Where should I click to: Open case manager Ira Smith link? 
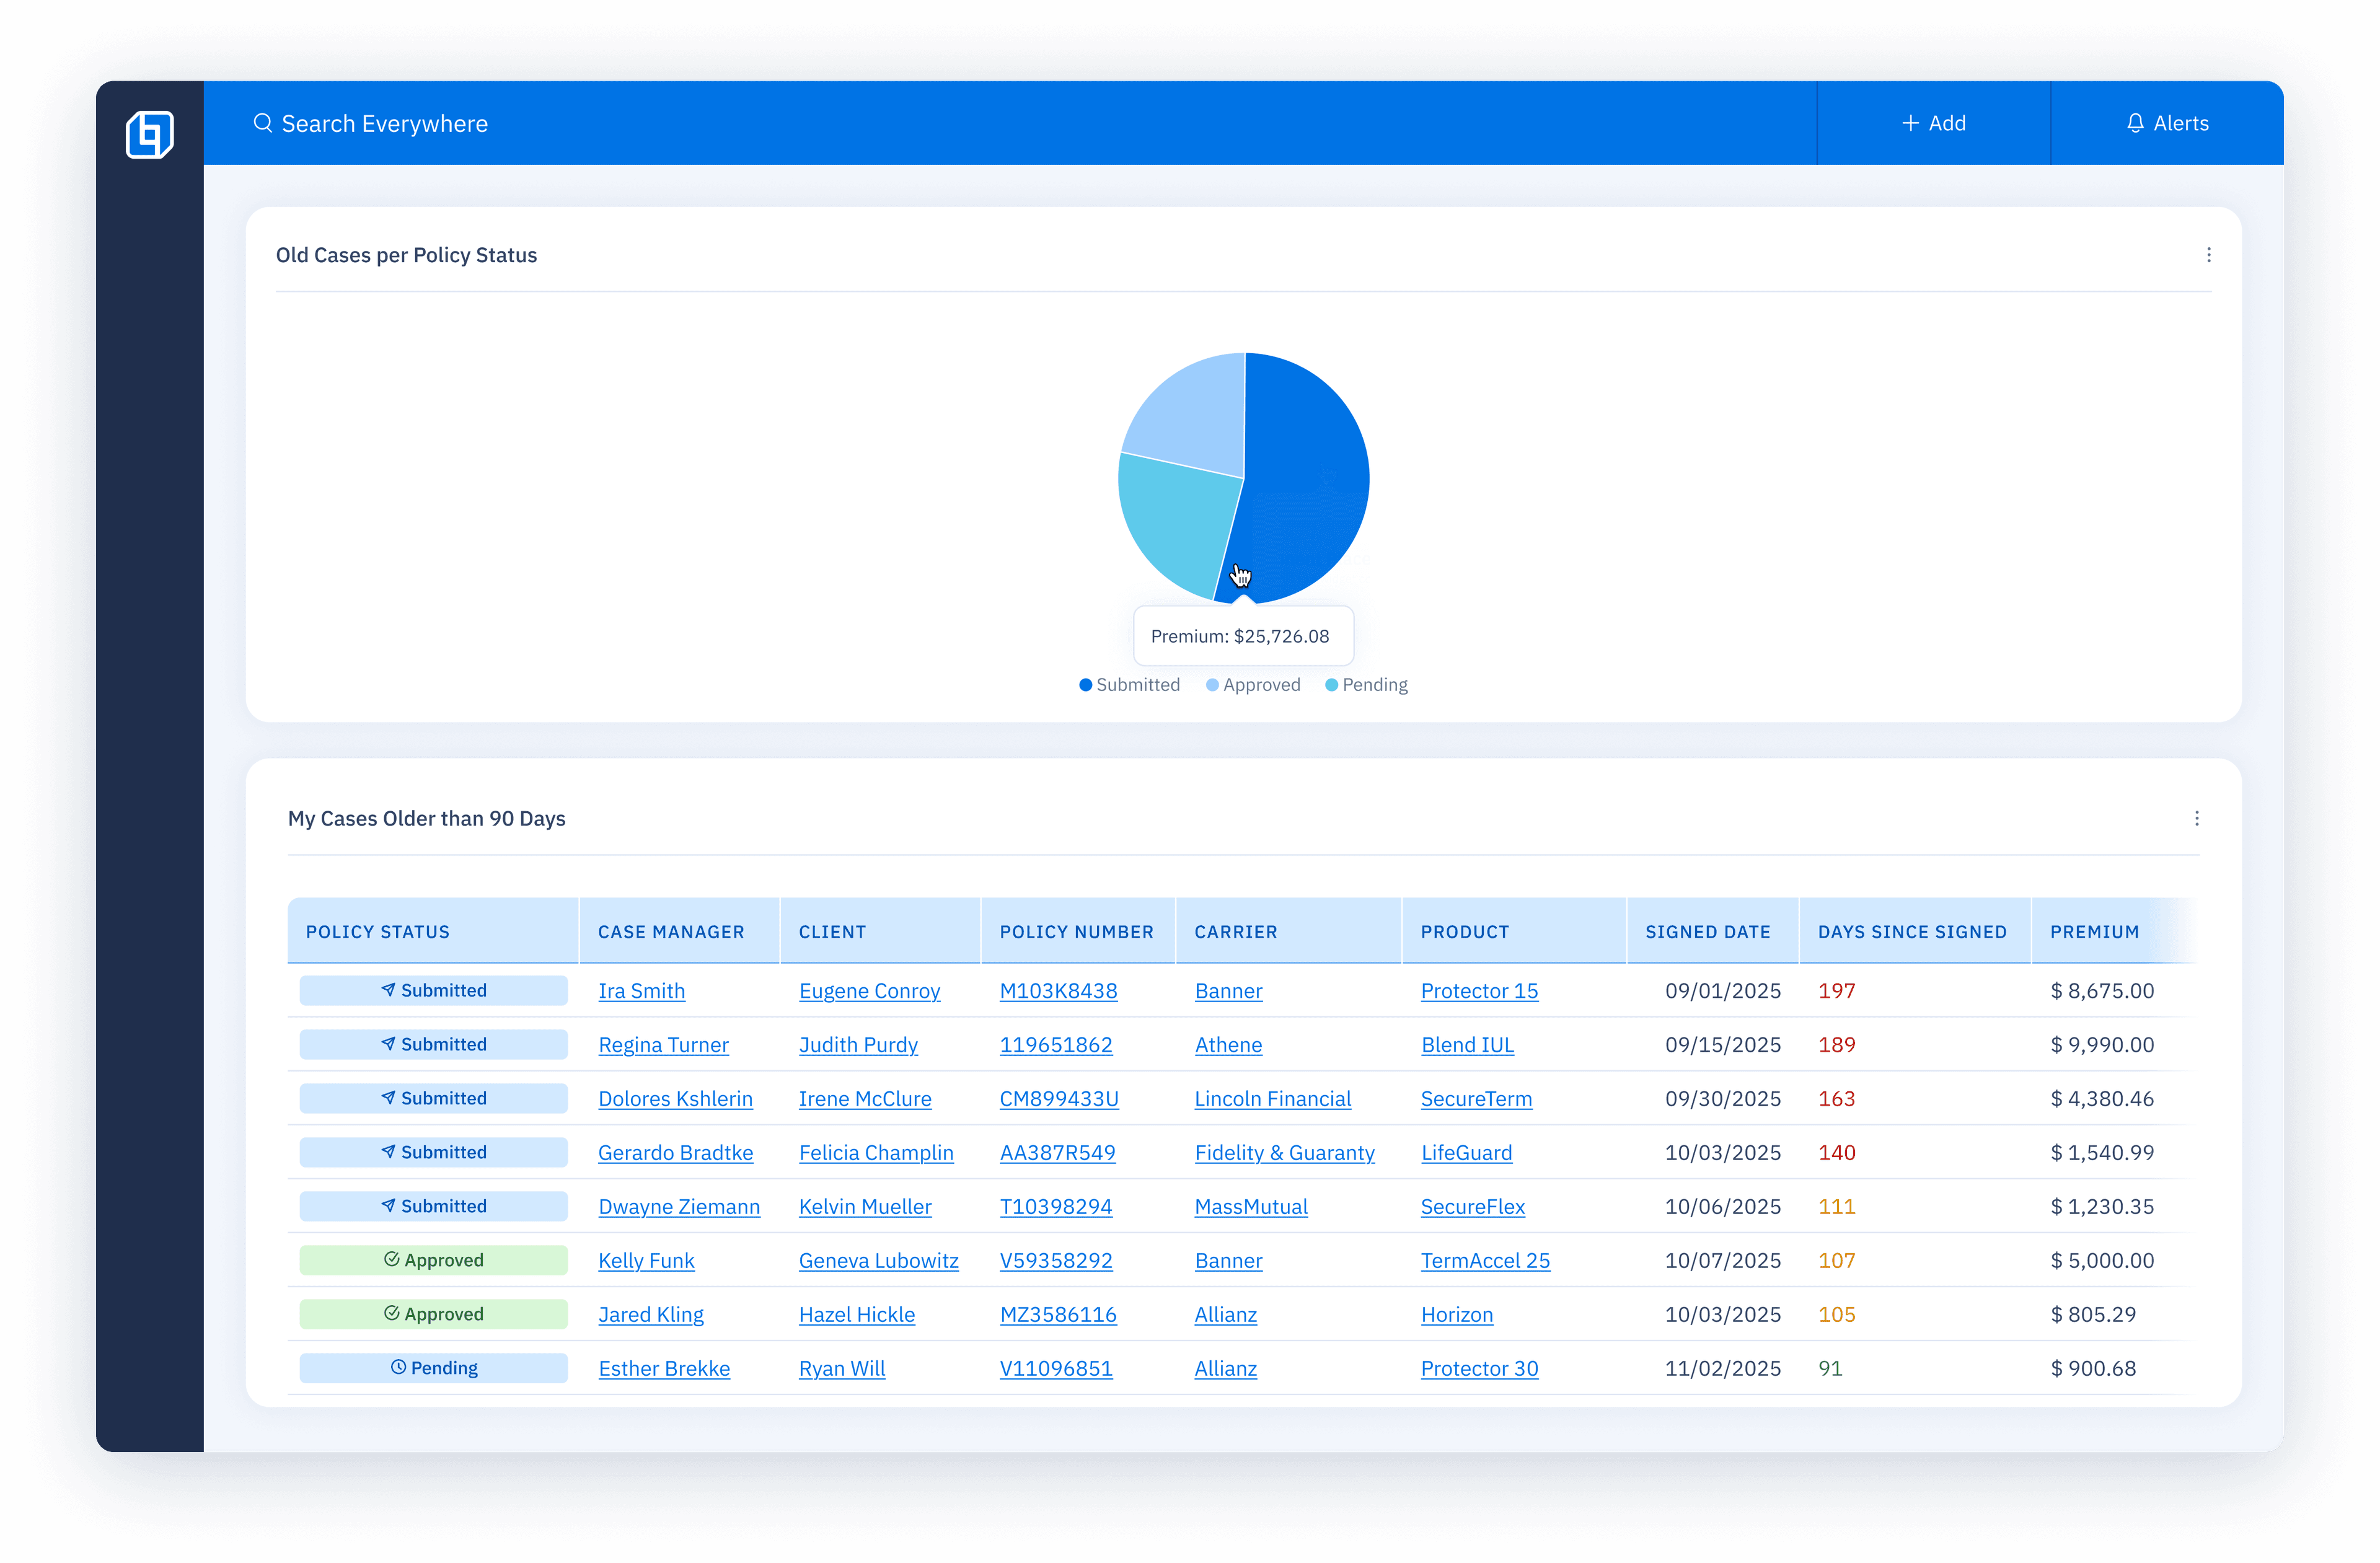641,991
